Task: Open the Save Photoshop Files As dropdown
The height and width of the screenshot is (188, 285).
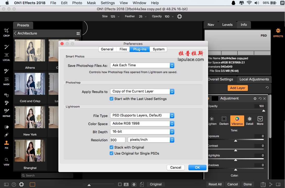Action: click(x=142, y=66)
